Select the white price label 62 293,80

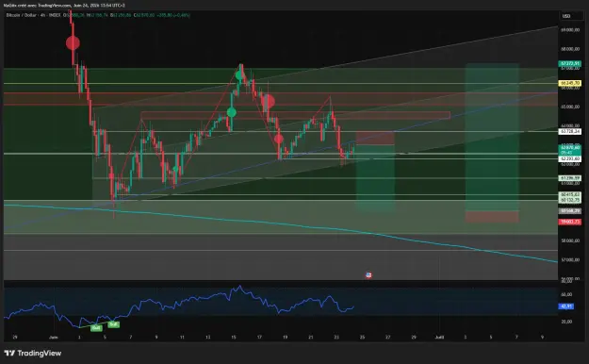point(569,159)
